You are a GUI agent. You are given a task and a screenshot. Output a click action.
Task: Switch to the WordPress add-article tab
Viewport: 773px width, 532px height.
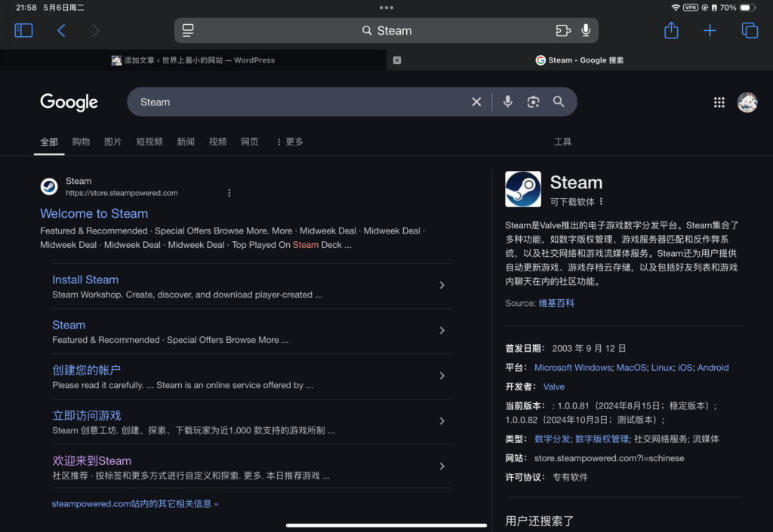[193, 60]
